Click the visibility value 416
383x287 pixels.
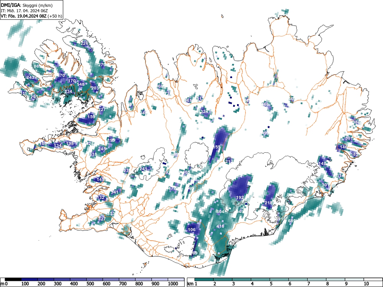click(x=220, y=226)
